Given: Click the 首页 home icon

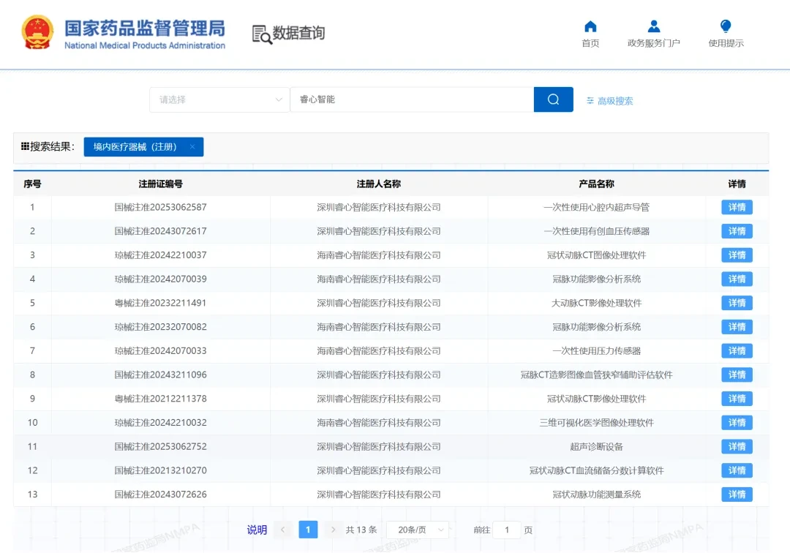Looking at the screenshot, I should [x=590, y=26].
